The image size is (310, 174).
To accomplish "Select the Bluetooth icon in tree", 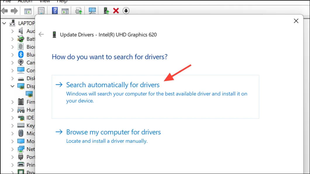I will (21, 55).
